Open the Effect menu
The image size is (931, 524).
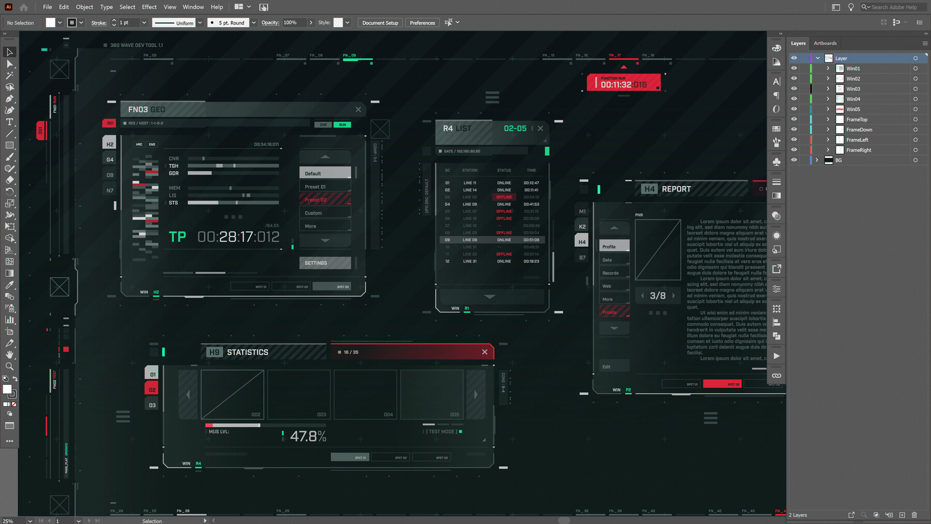coord(149,7)
